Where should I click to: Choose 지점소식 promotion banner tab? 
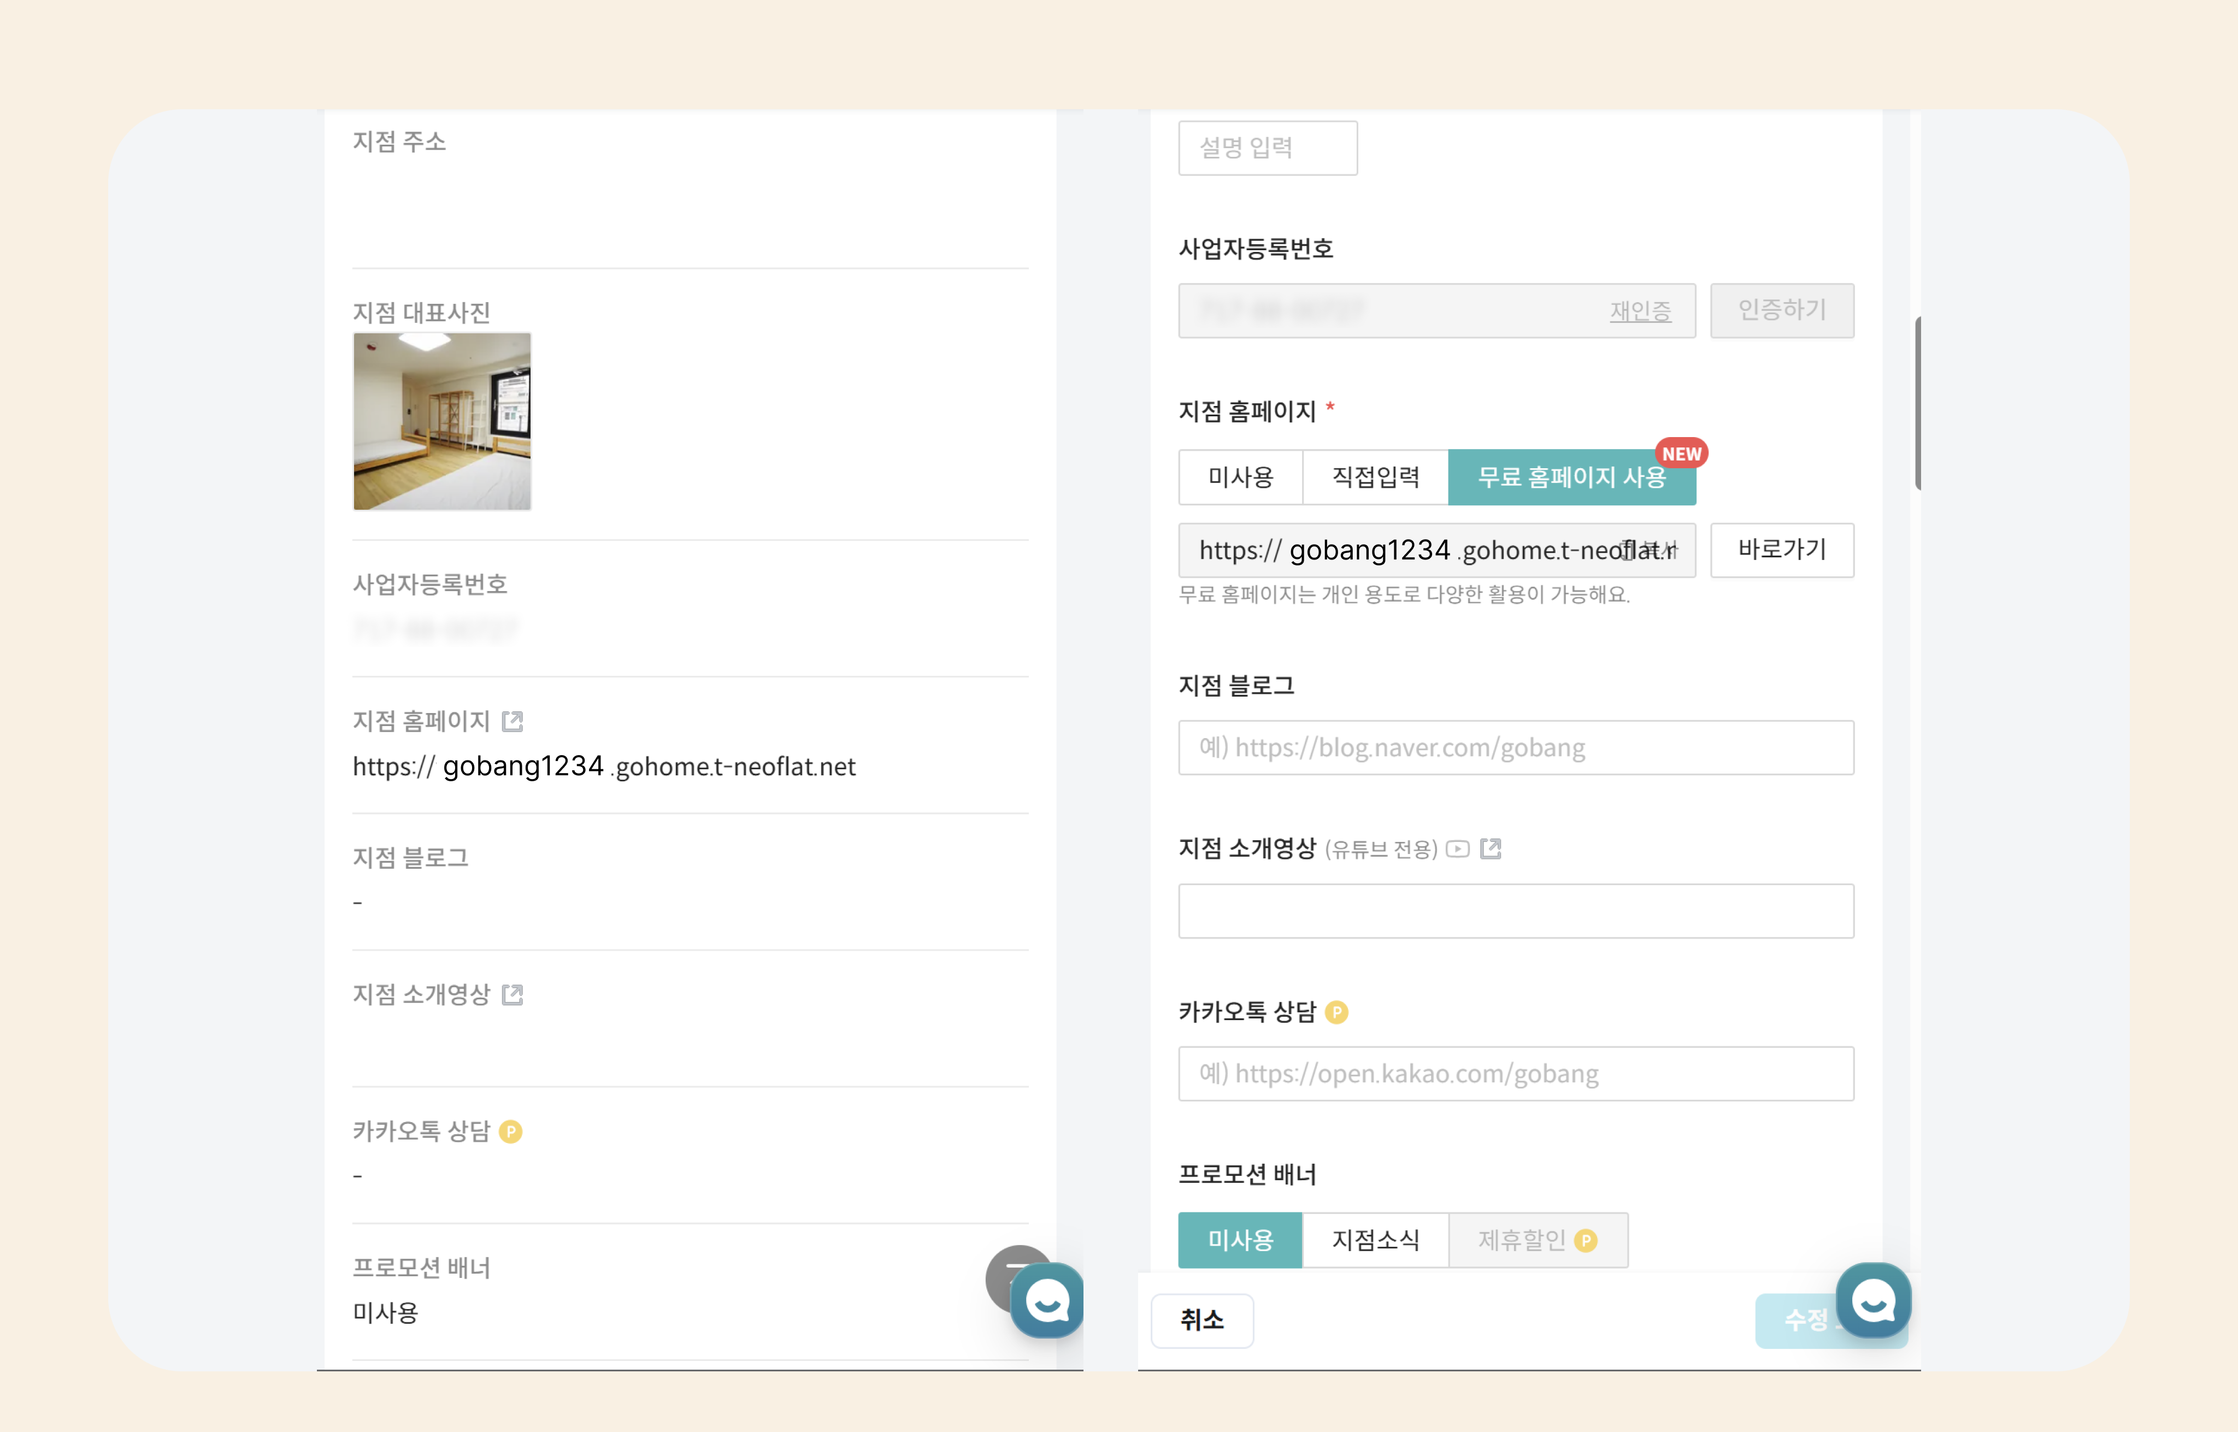(1375, 1240)
